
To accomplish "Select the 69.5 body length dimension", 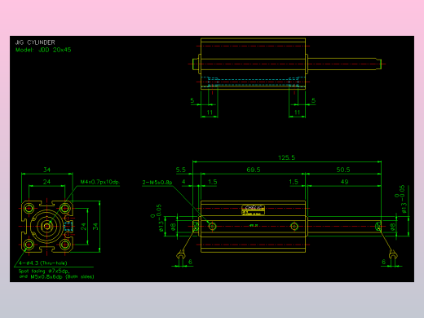I will pos(254,170).
